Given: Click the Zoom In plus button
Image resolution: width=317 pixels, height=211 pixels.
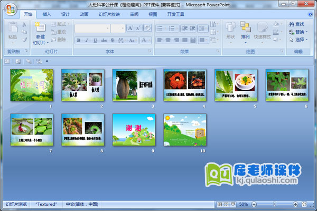Looking at the screenshot, I should pyautogui.click(x=295, y=204).
